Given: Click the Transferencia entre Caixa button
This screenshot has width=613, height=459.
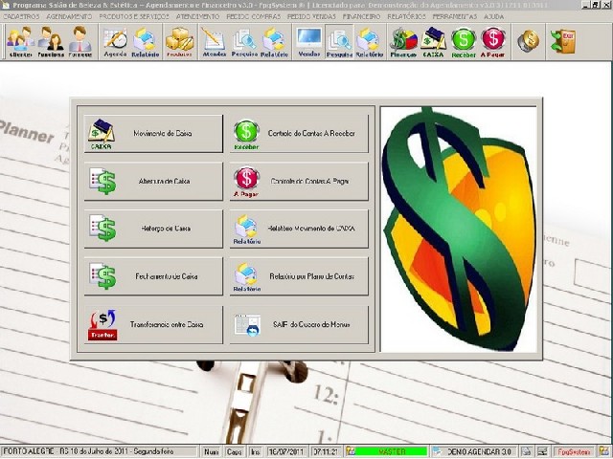Looking at the screenshot, I should (153, 325).
